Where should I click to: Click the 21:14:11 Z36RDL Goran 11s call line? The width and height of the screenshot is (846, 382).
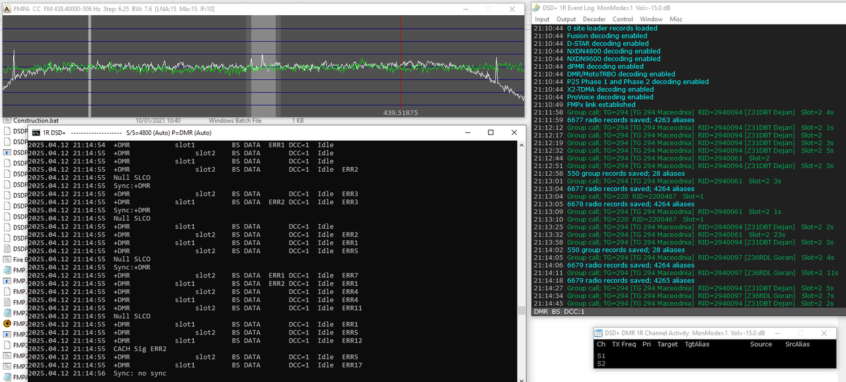coord(685,273)
